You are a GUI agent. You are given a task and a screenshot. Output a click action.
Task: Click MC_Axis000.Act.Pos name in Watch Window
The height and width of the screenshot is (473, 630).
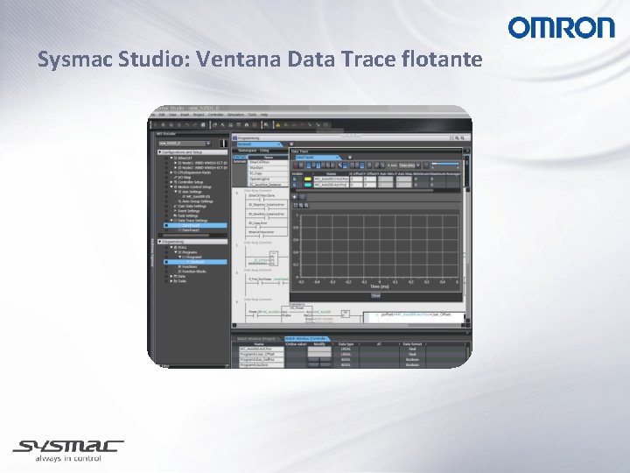tap(262, 349)
